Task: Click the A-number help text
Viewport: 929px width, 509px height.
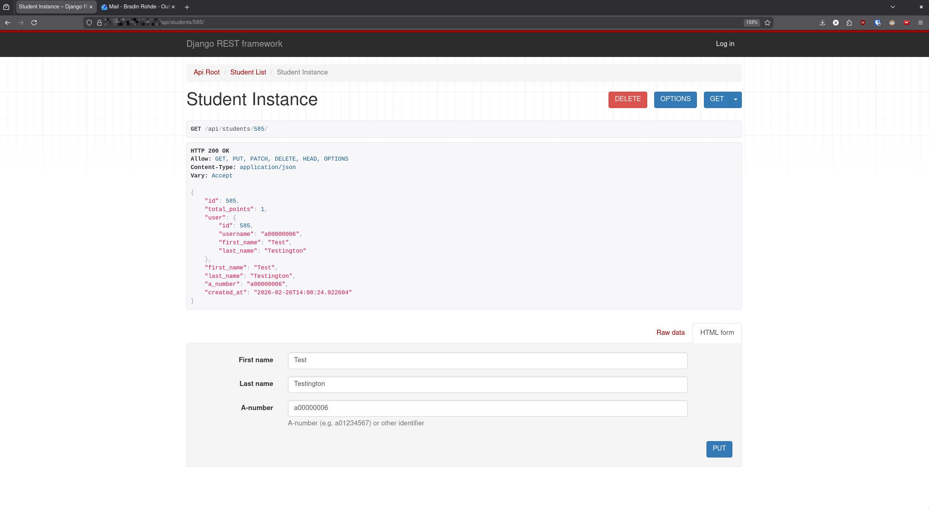Action: coord(356,423)
